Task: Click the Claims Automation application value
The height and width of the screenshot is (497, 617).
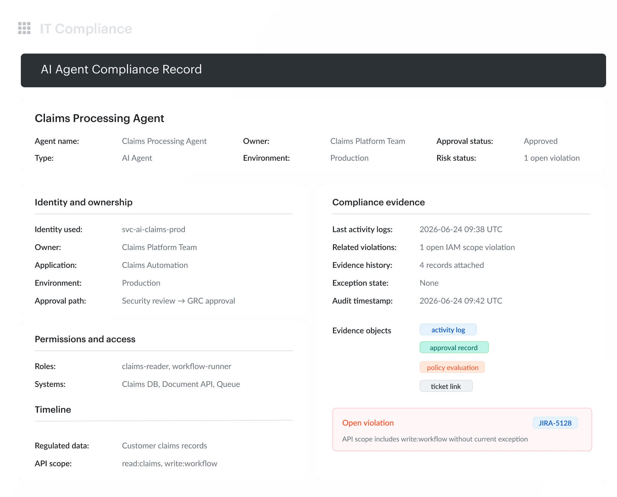Action: [155, 265]
